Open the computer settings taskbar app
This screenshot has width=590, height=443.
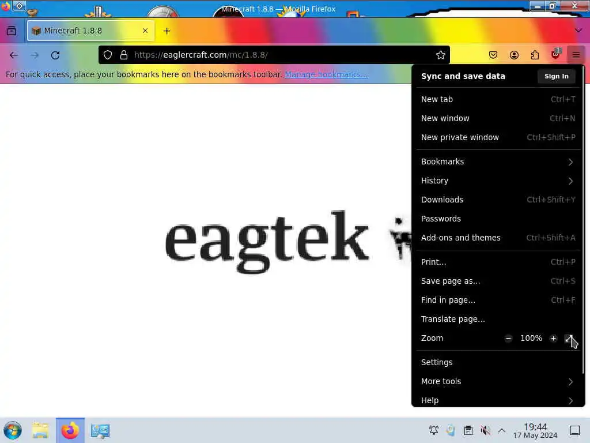coord(100,430)
